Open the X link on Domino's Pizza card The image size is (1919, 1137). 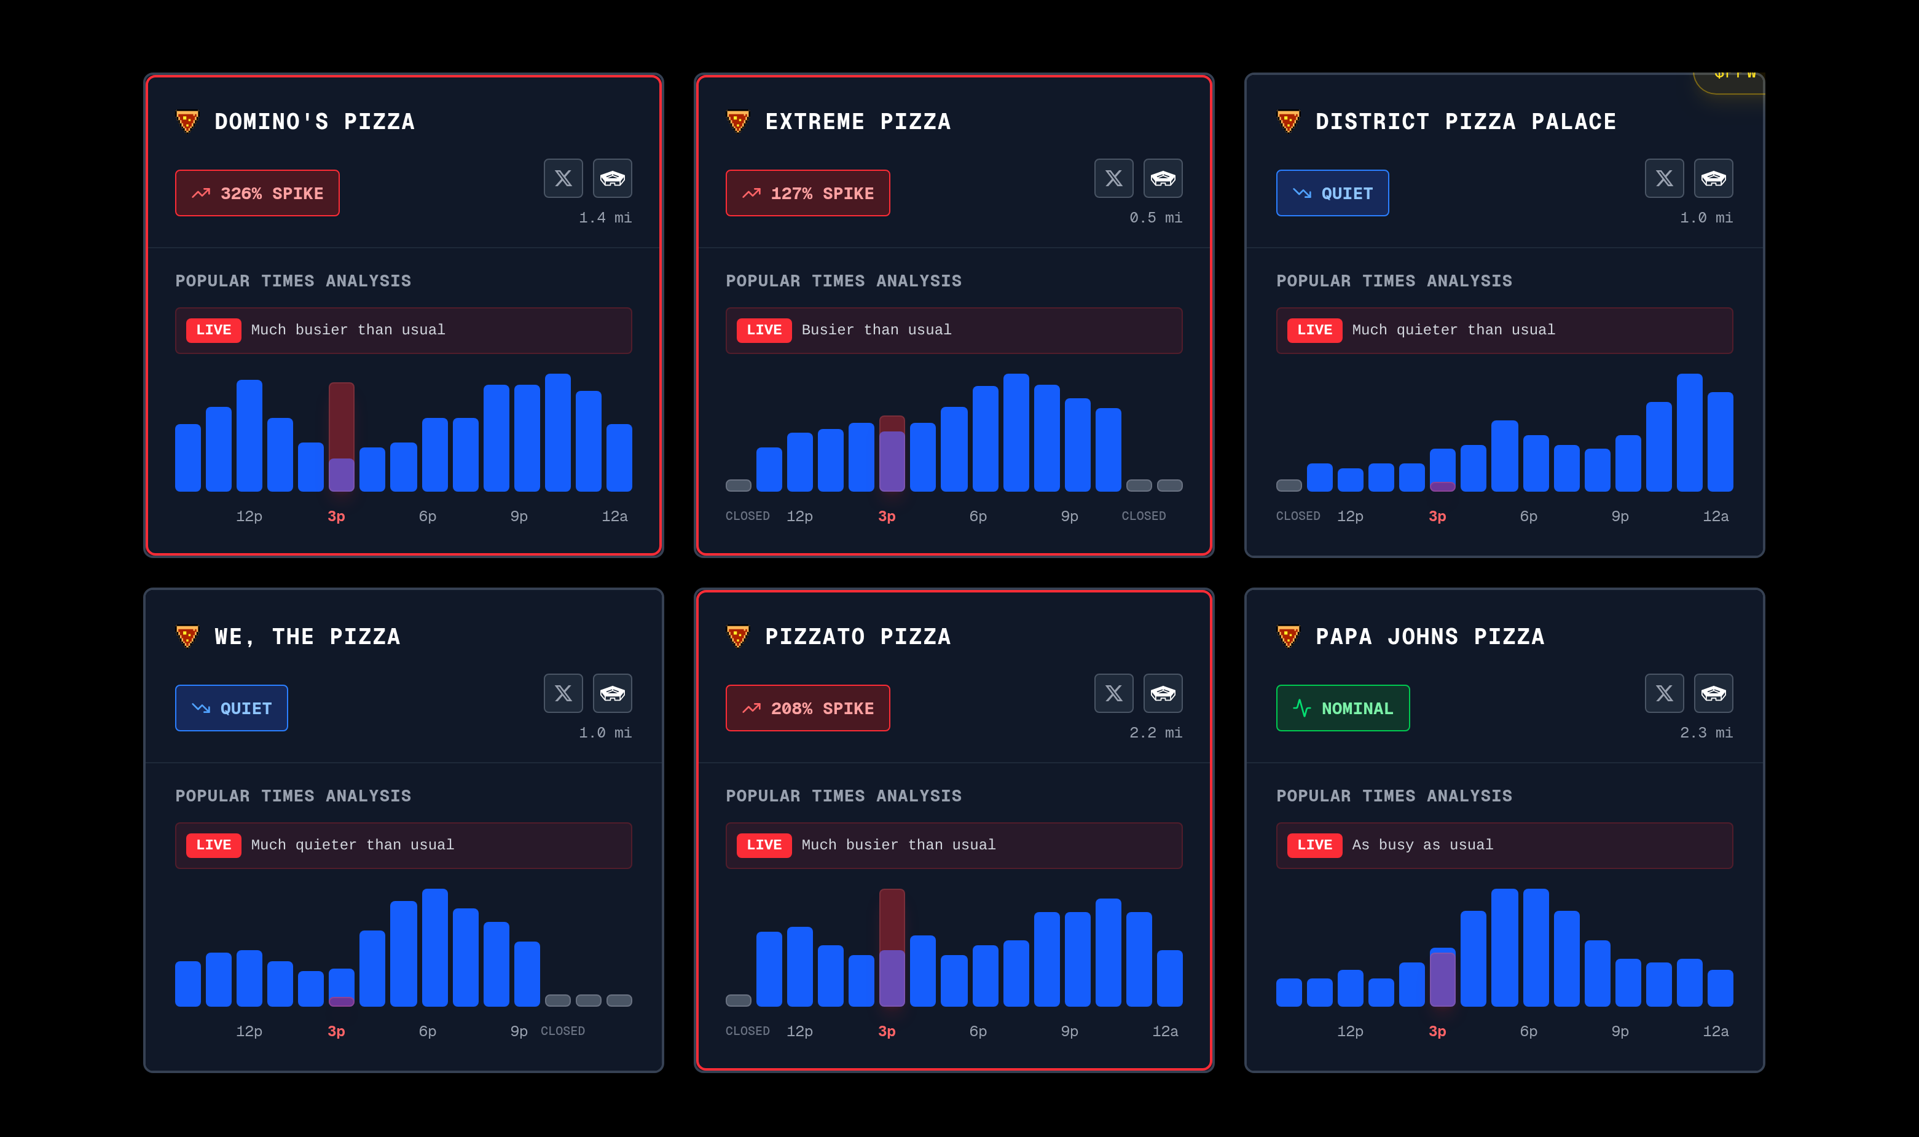click(563, 178)
